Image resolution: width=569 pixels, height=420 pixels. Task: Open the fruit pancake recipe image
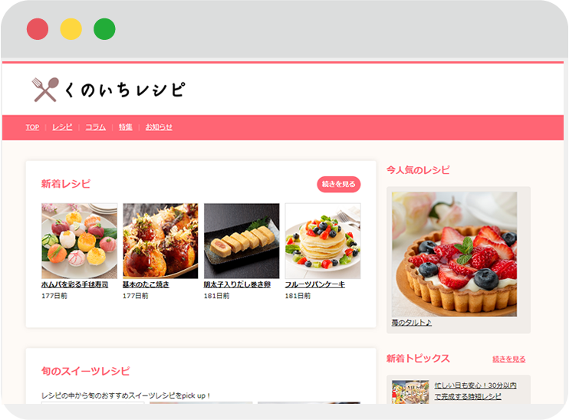(x=323, y=241)
